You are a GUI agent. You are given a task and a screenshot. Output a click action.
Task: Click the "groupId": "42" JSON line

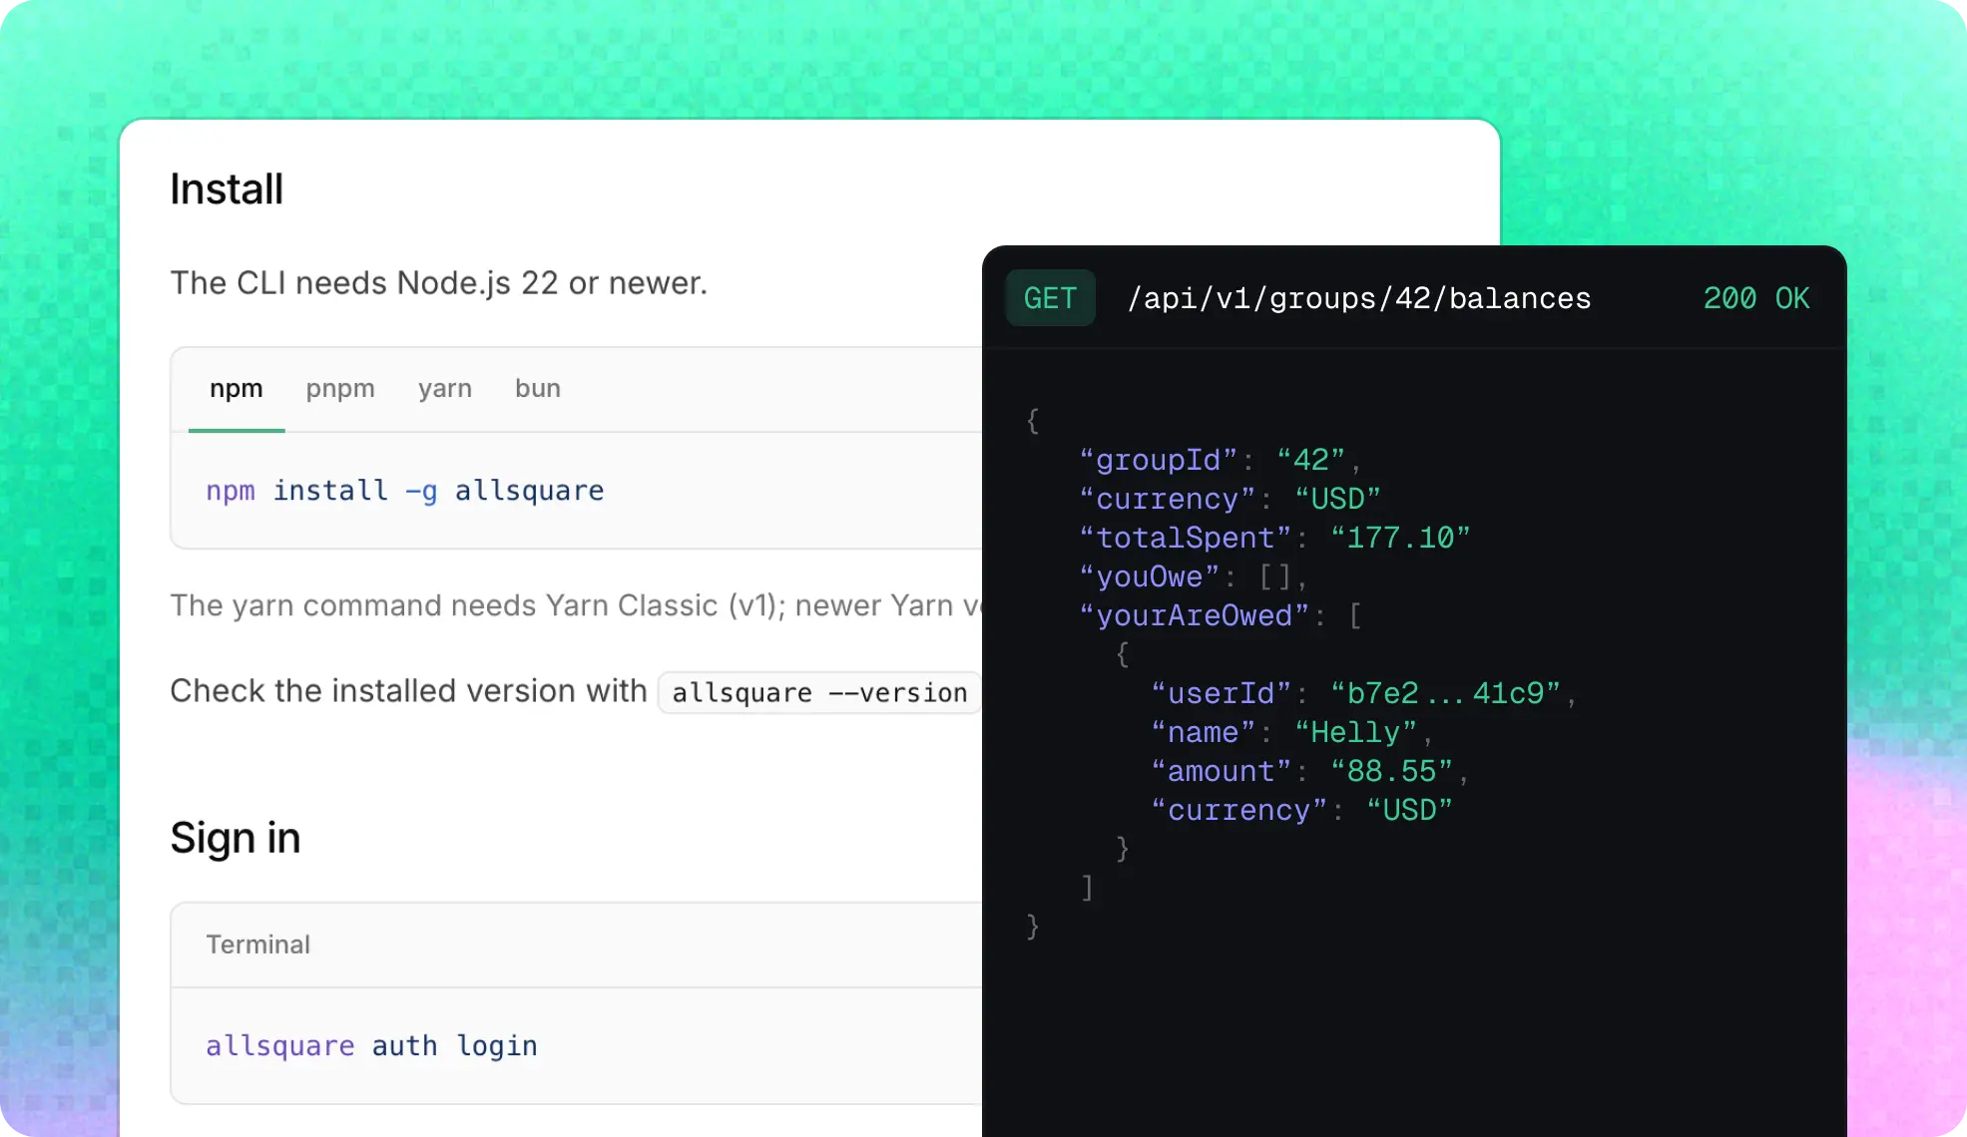(x=1220, y=460)
